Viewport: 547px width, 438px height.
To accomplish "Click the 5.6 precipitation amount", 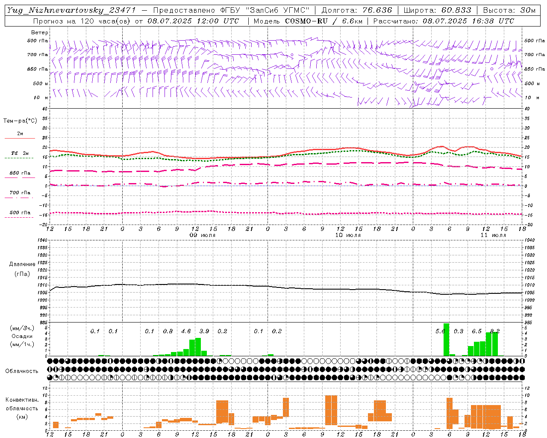I will point(440,331).
